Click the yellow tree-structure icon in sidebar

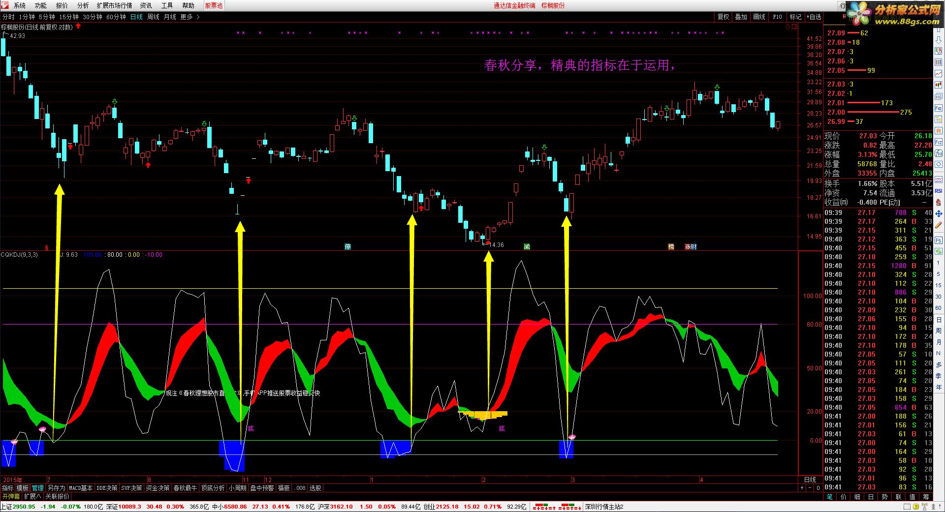coord(939,119)
